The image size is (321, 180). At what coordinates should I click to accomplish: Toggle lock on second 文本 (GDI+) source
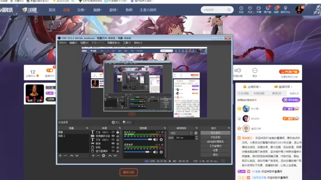tap(118, 140)
